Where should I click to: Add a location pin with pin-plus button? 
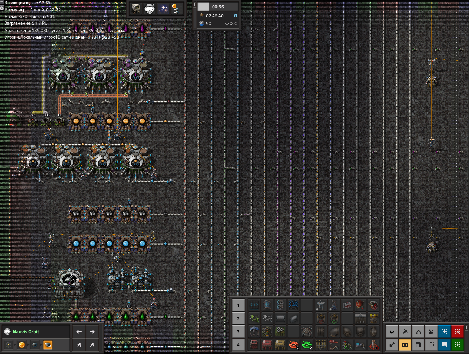click(79, 345)
